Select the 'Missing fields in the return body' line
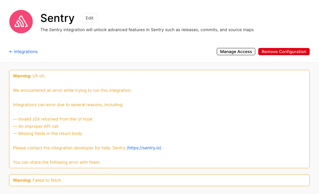This screenshot has height=194, width=319. (48, 133)
